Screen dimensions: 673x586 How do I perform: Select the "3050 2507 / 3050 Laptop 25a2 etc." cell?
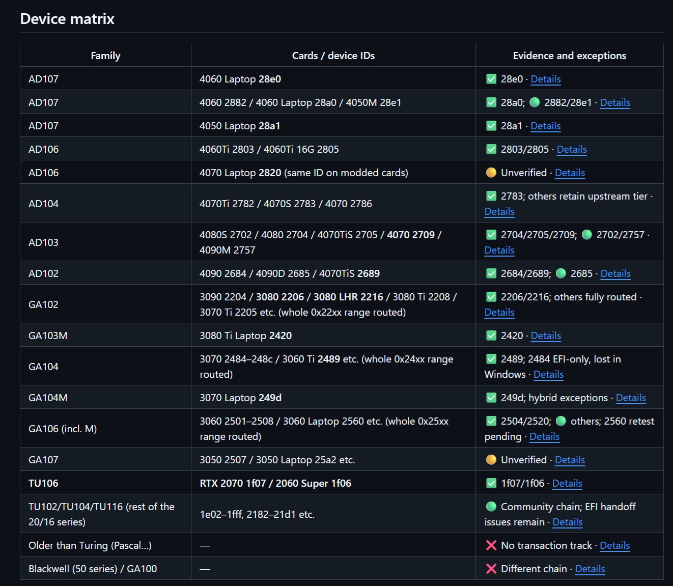[333, 460]
